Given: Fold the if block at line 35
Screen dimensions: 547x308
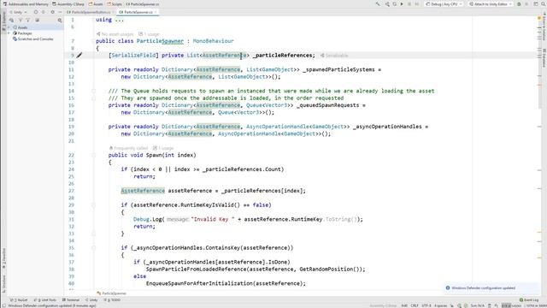Looking at the screenshot, I should [x=93, y=248].
